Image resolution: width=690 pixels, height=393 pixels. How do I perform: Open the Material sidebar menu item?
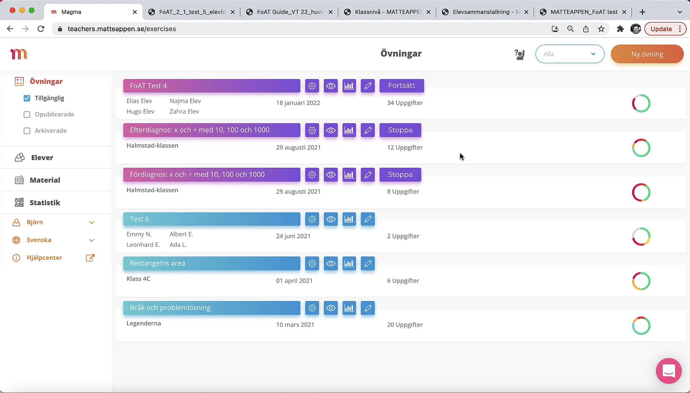click(x=44, y=180)
